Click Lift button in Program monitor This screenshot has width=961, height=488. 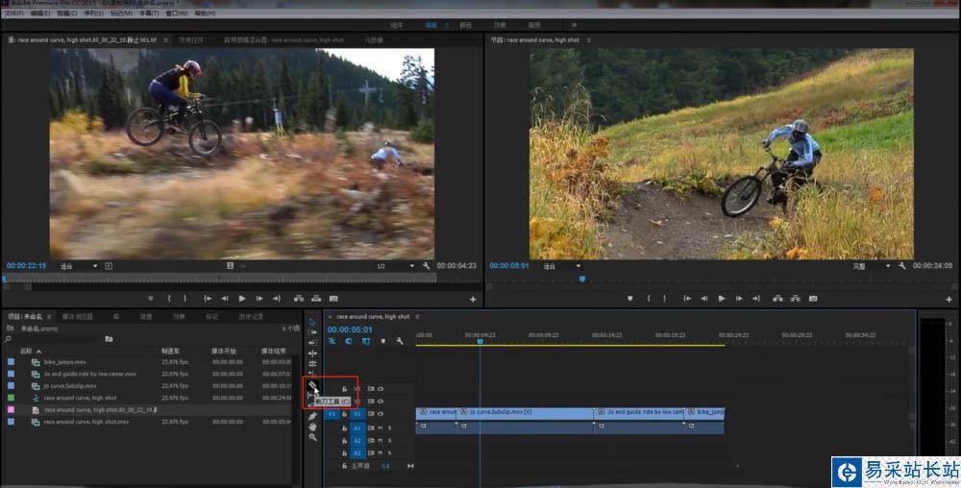[x=777, y=298]
